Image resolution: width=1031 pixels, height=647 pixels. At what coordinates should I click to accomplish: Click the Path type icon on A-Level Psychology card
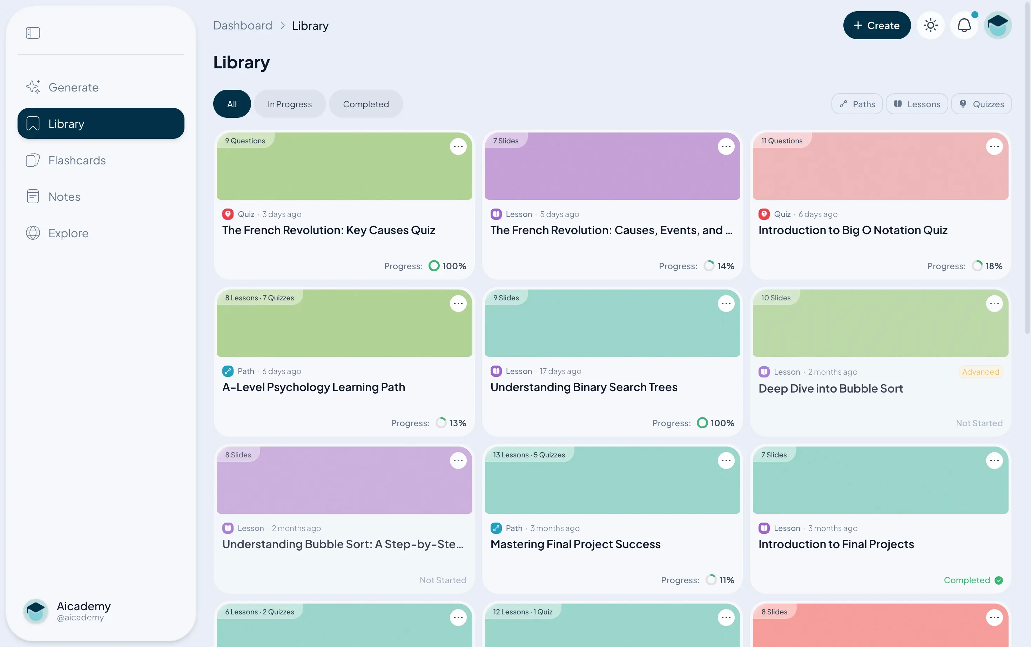(x=228, y=371)
